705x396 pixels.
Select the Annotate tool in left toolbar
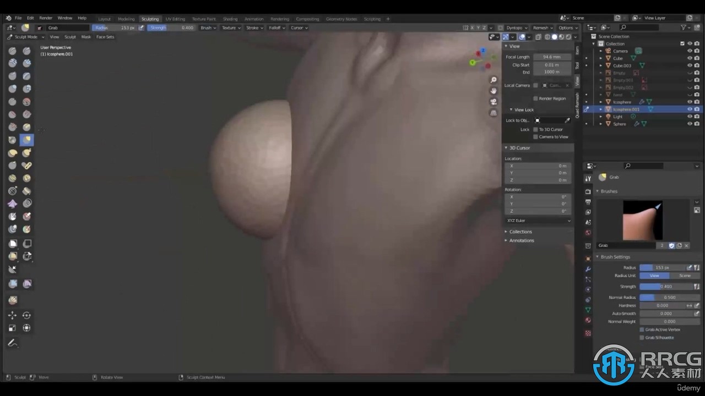tap(12, 343)
